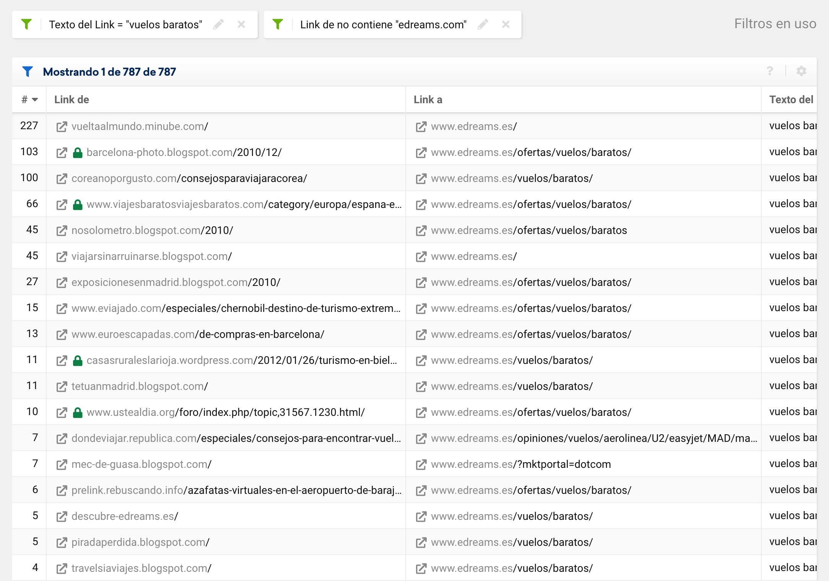The width and height of the screenshot is (829, 581).
Task: Click green lock next to www.ustealdia.org
Action: 78,412
